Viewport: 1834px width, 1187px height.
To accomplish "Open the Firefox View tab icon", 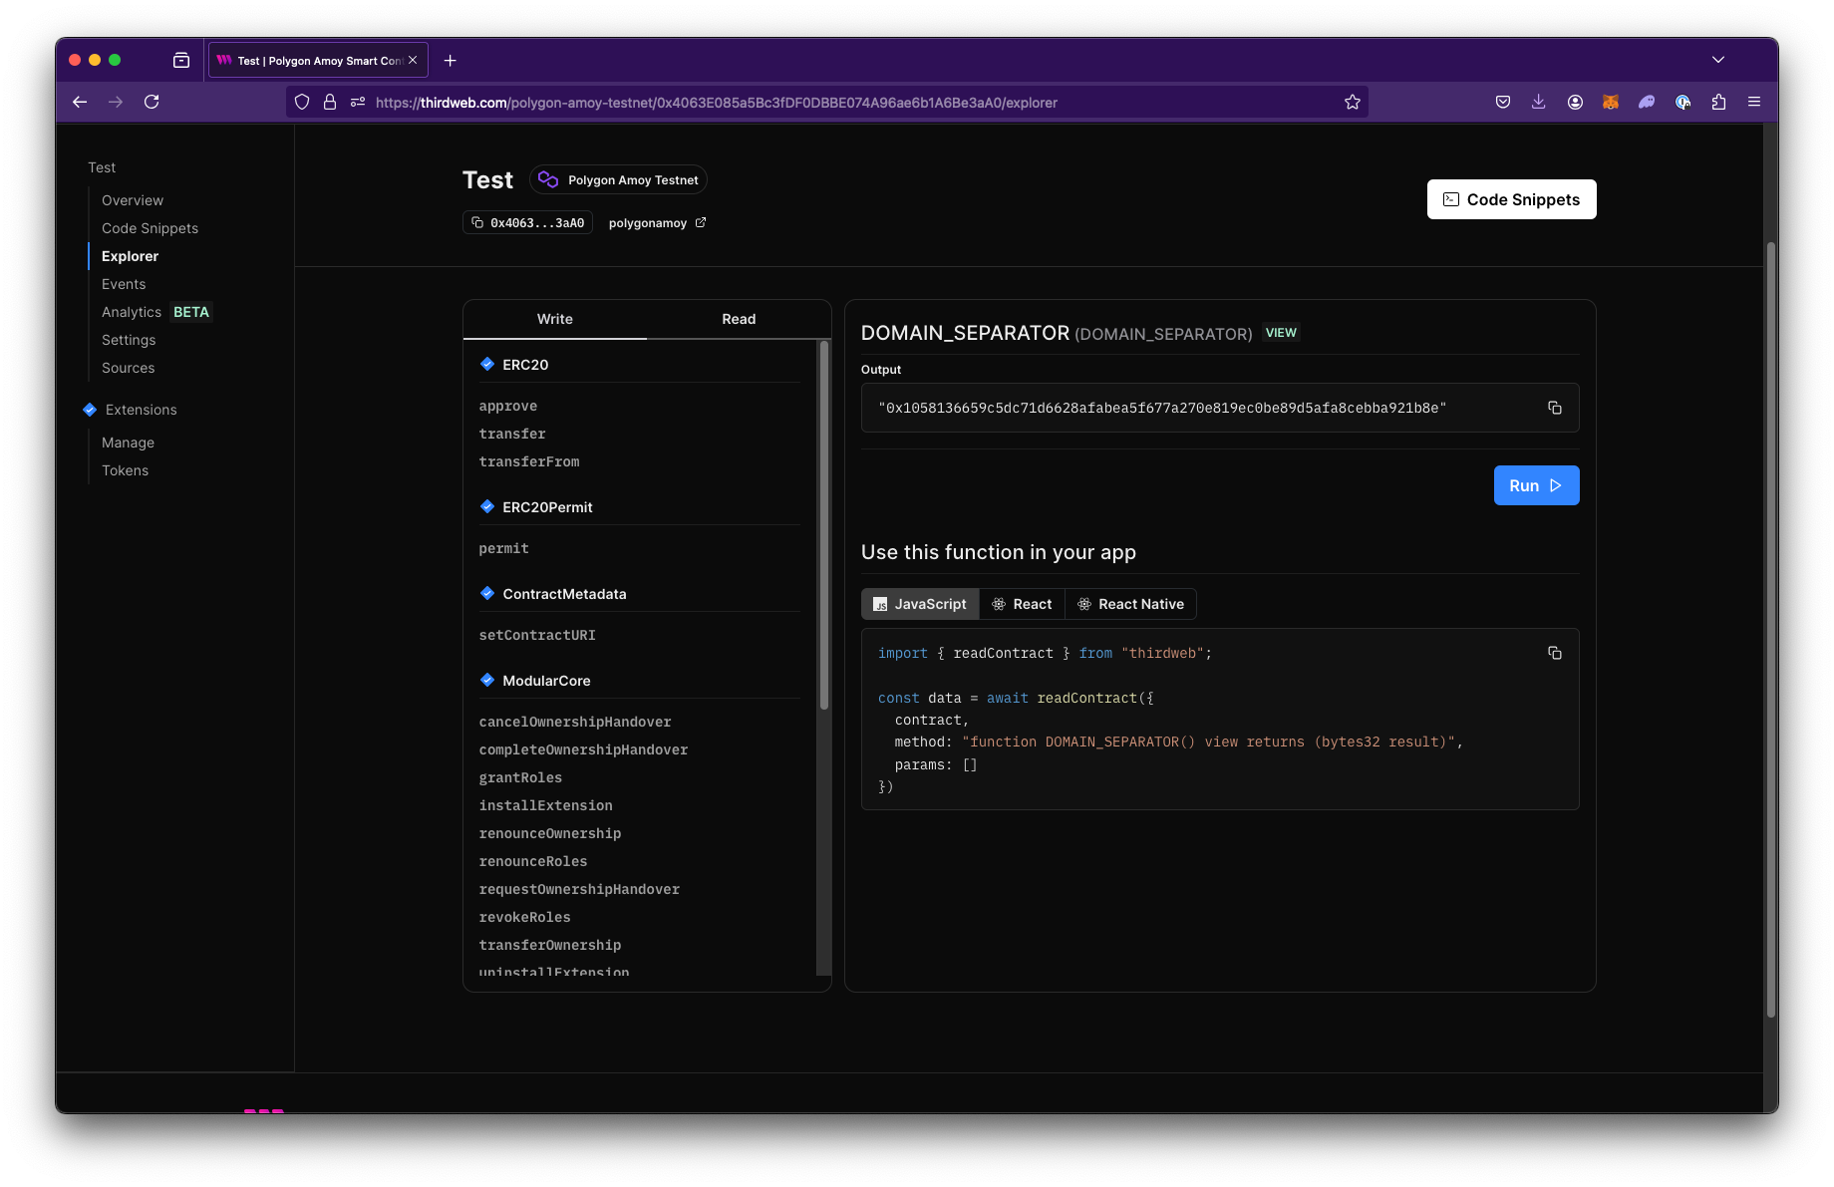I will (181, 60).
